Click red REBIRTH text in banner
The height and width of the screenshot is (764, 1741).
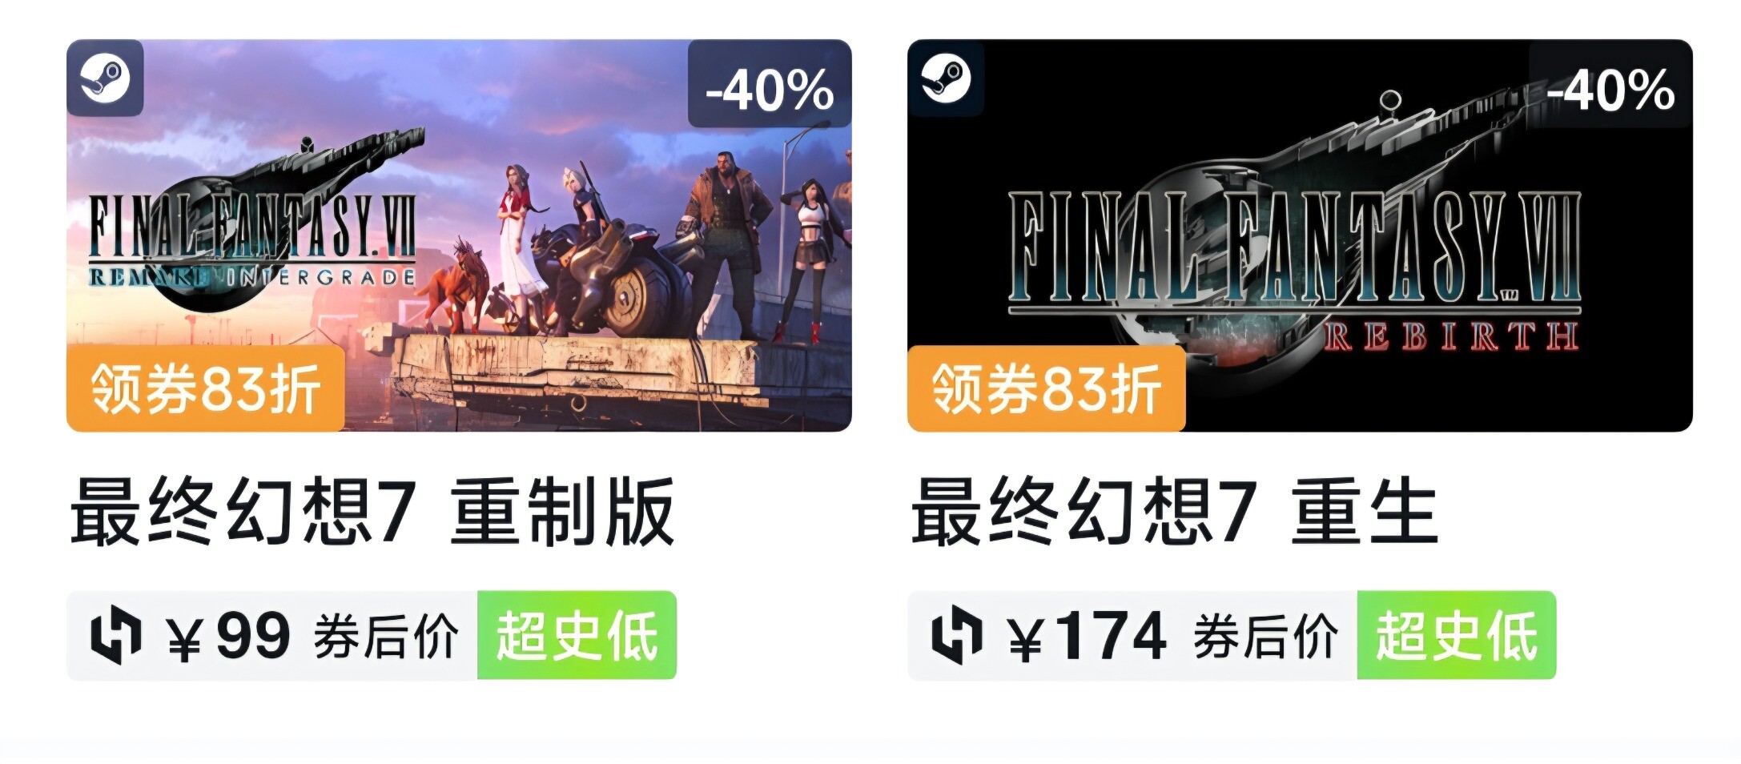coord(1450,336)
